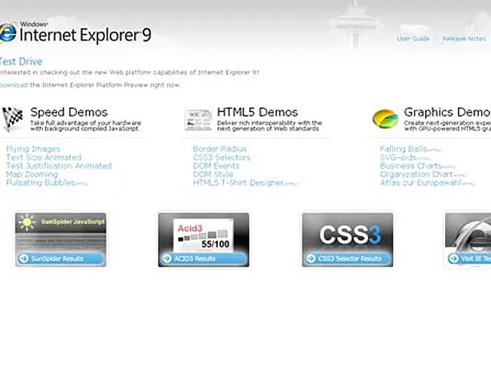Click the arrow icon on CSS3 Selector Results
Screen dimensions: 491x368
pyautogui.click(x=311, y=258)
